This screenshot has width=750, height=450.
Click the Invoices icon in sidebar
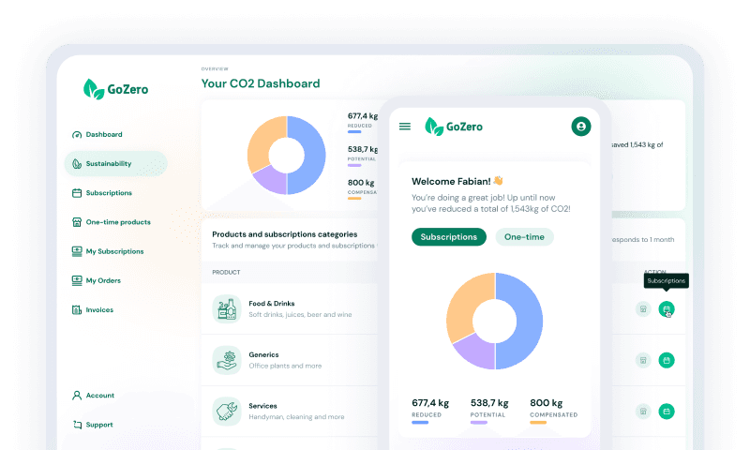coord(77,310)
